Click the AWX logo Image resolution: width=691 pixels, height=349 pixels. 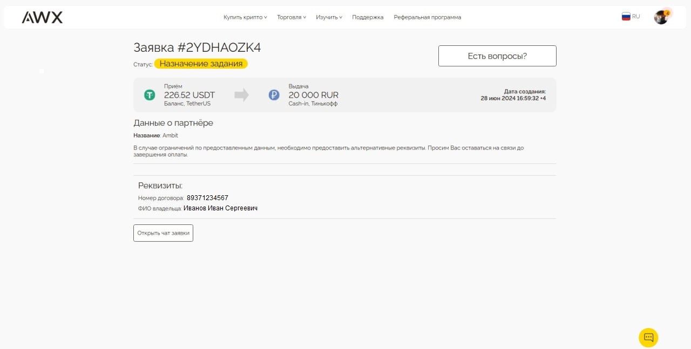point(42,17)
